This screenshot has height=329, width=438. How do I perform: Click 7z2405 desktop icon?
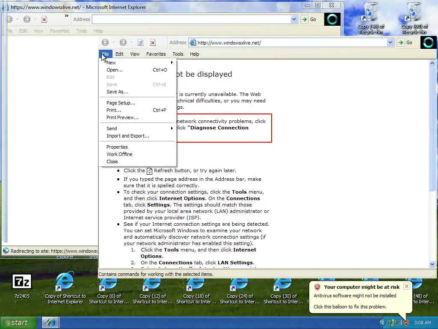point(22,285)
